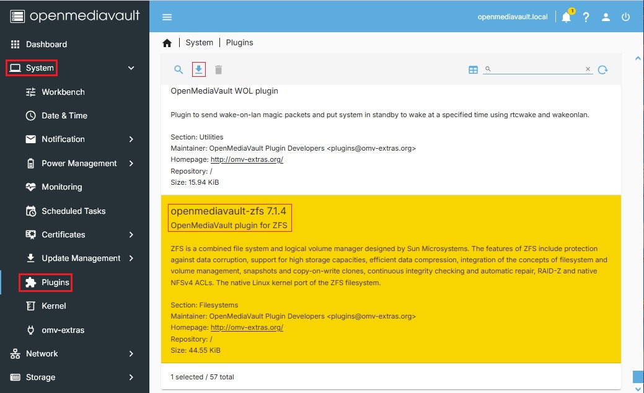644x393 pixels.
Task: Collapse the System menu section
Action: coord(131,68)
